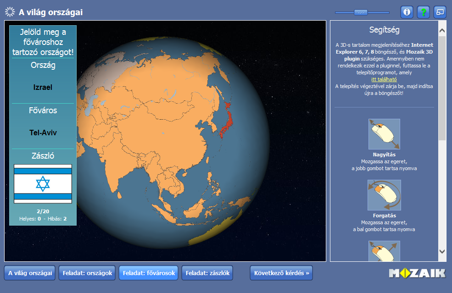This screenshot has height=293, width=452.
Task: Select the Feladat: fővárosok tab
Action: pos(149,273)
